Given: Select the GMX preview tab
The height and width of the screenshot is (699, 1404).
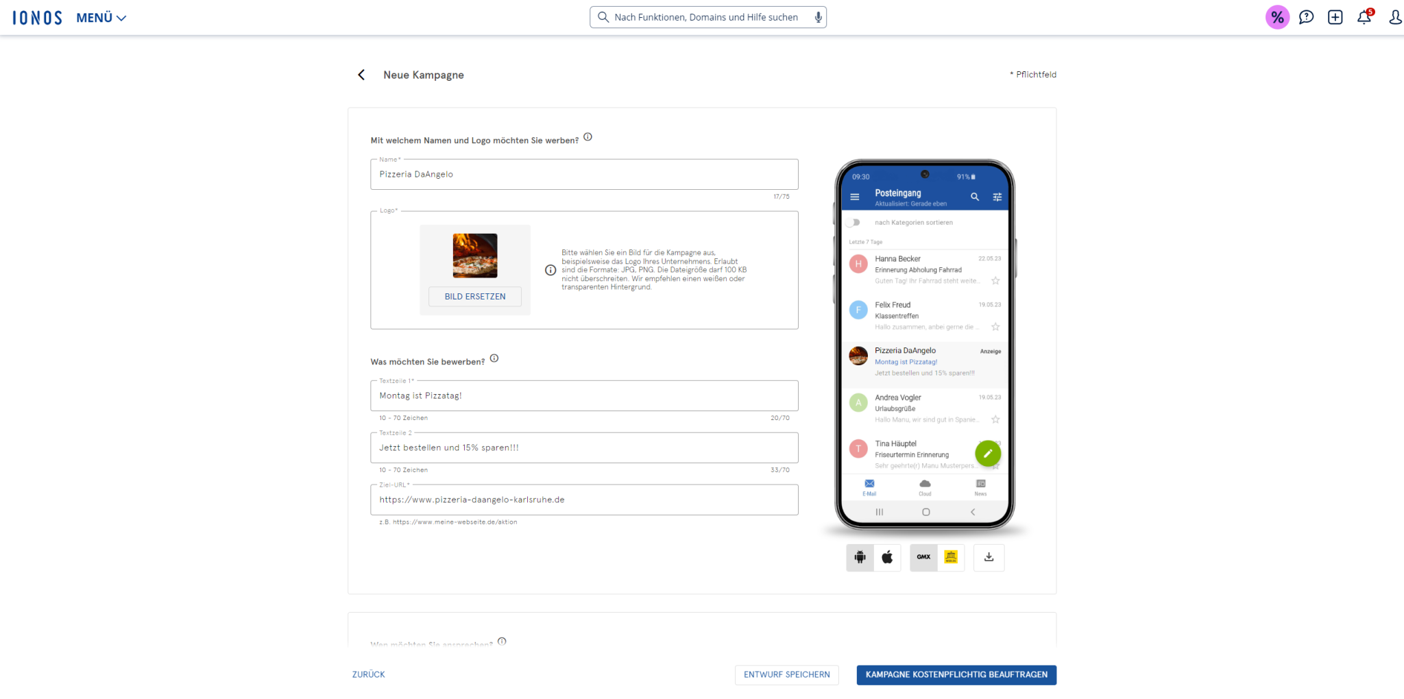Looking at the screenshot, I should [x=923, y=558].
